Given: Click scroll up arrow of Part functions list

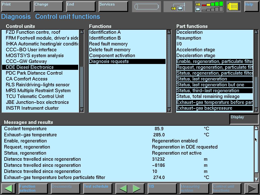Looking at the screenshot, I should tap(256, 32).
